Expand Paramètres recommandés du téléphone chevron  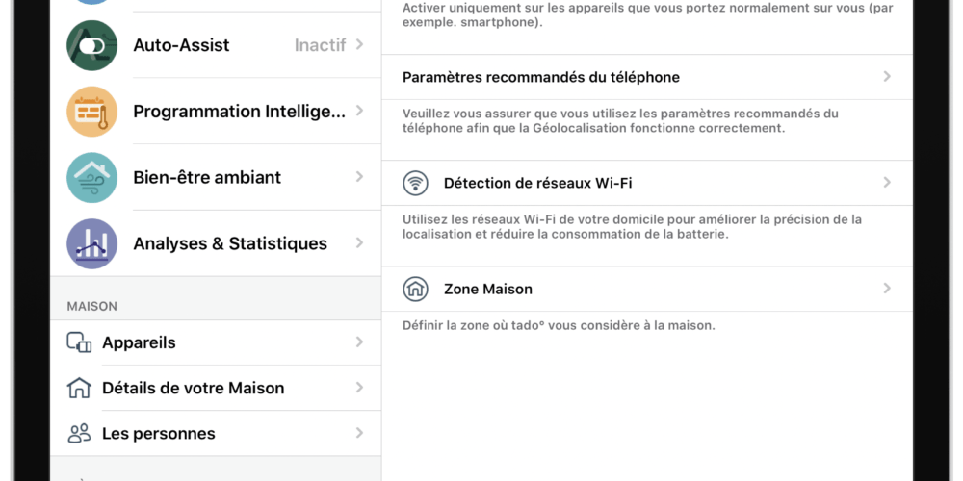click(x=887, y=77)
